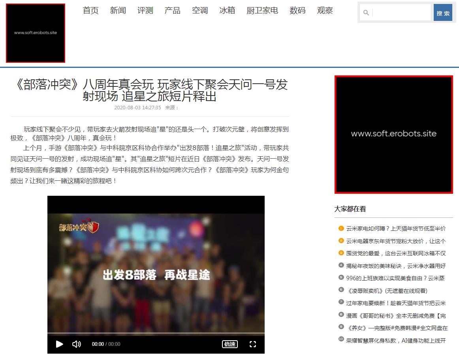Click rank badge 1 beside 云米家电如何蹲

pos(341,228)
